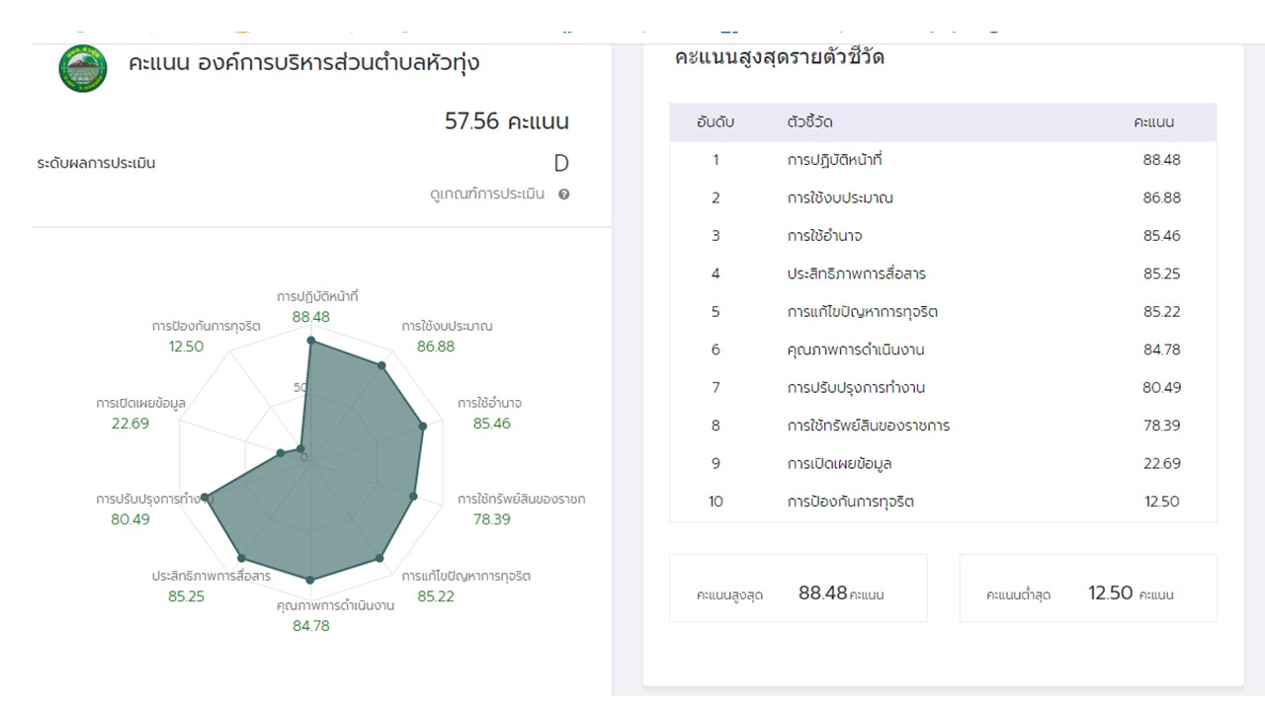Click score 85.46 in the table

(x=1161, y=236)
